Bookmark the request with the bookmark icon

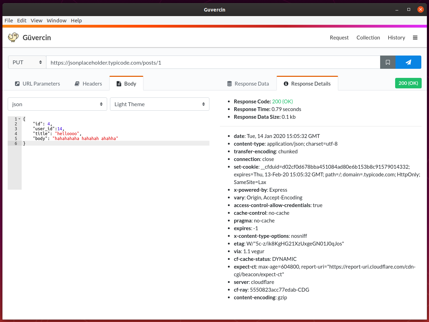[388, 62]
